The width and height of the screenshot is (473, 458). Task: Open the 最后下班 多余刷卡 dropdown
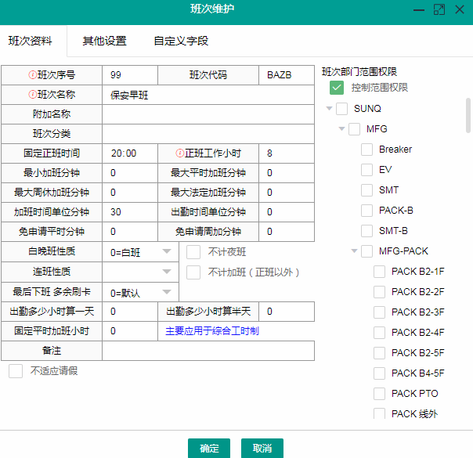coord(167,292)
